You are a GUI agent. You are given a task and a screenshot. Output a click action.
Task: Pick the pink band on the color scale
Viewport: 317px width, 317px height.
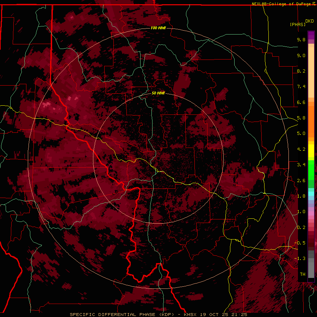[x=311, y=213]
